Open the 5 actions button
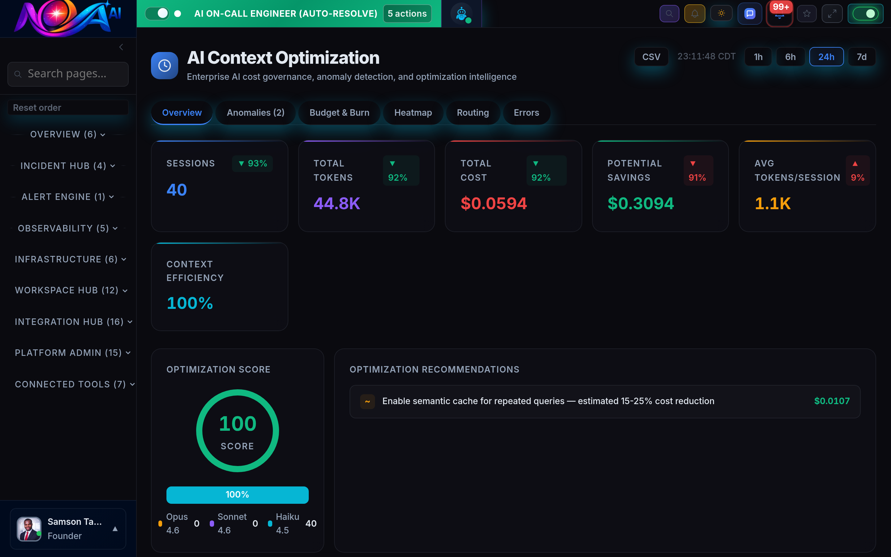 click(407, 13)
